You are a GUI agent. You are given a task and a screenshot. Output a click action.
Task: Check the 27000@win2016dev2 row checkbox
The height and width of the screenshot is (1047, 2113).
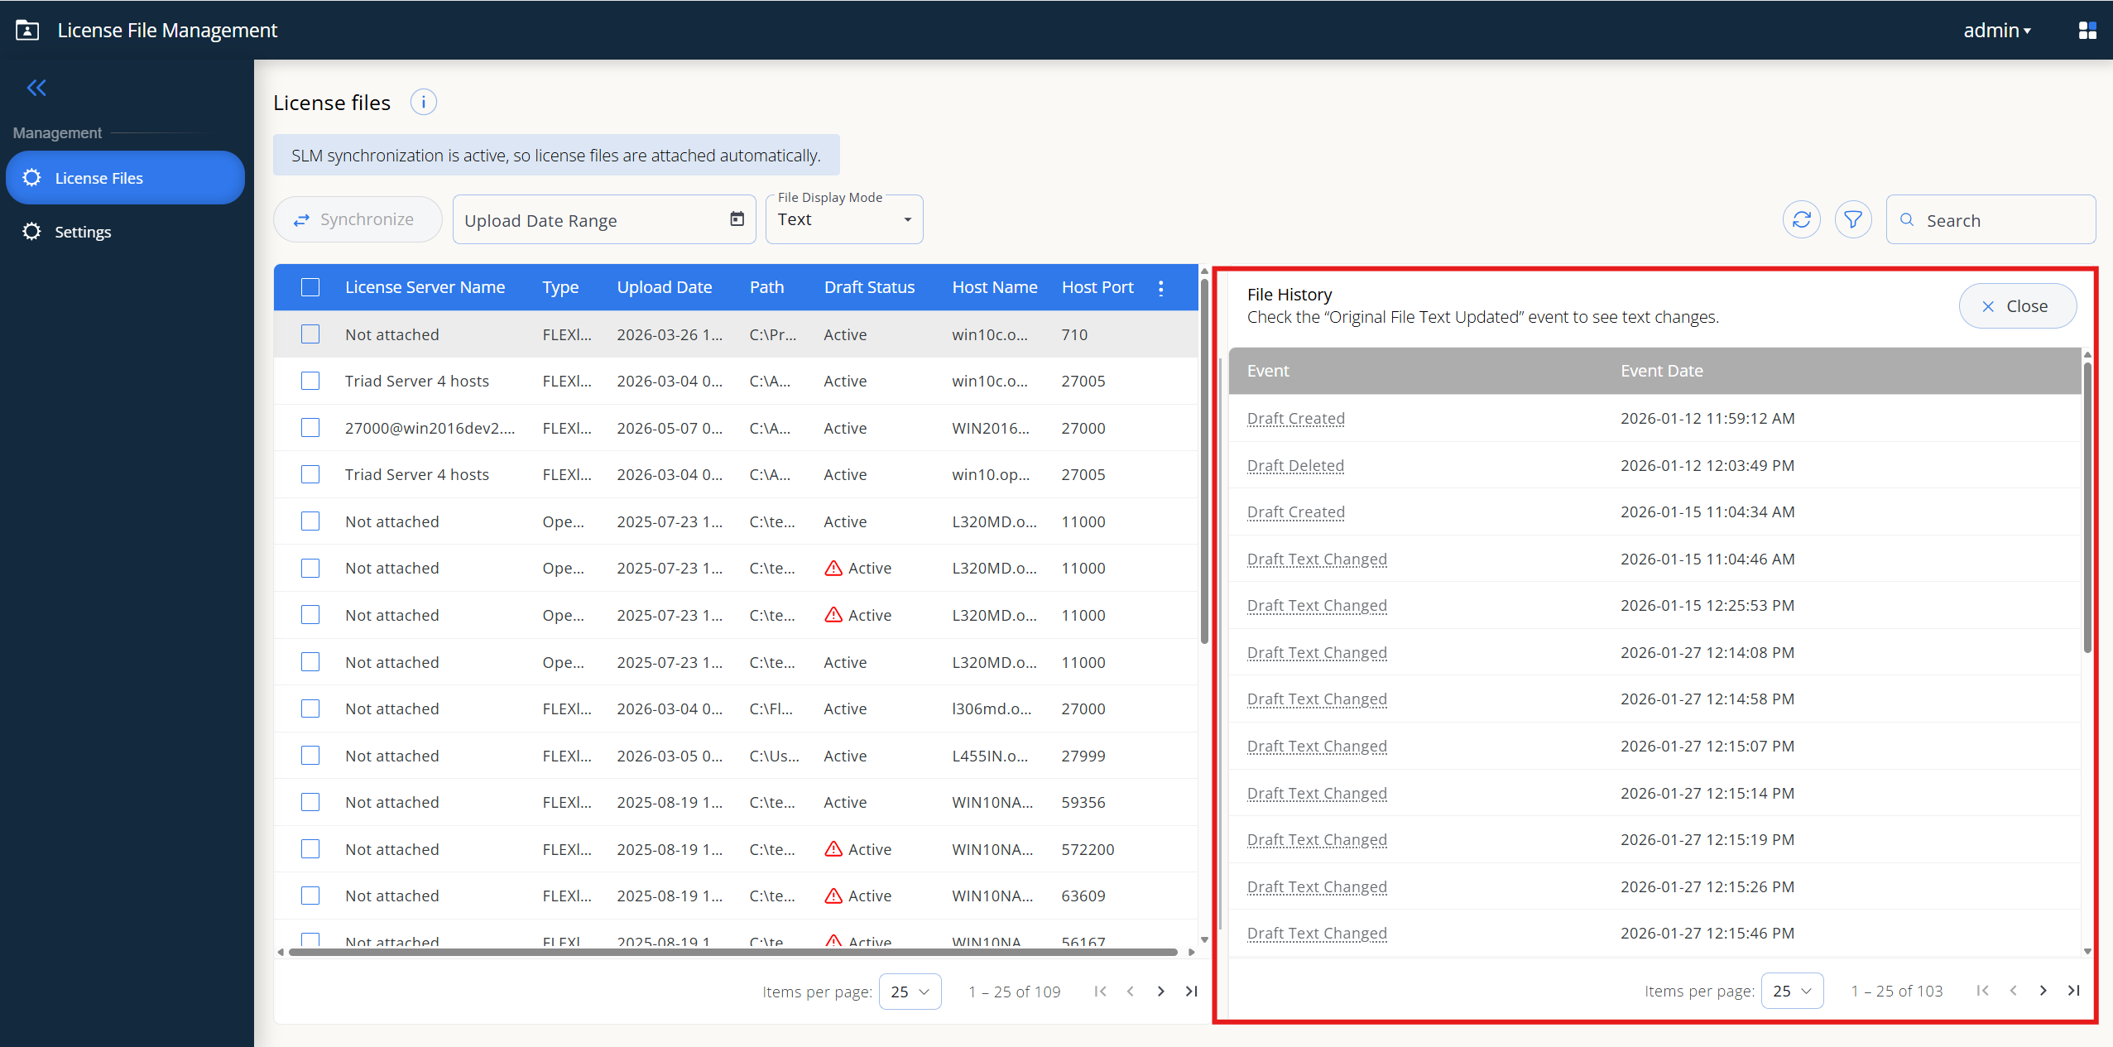pos(310,428)
